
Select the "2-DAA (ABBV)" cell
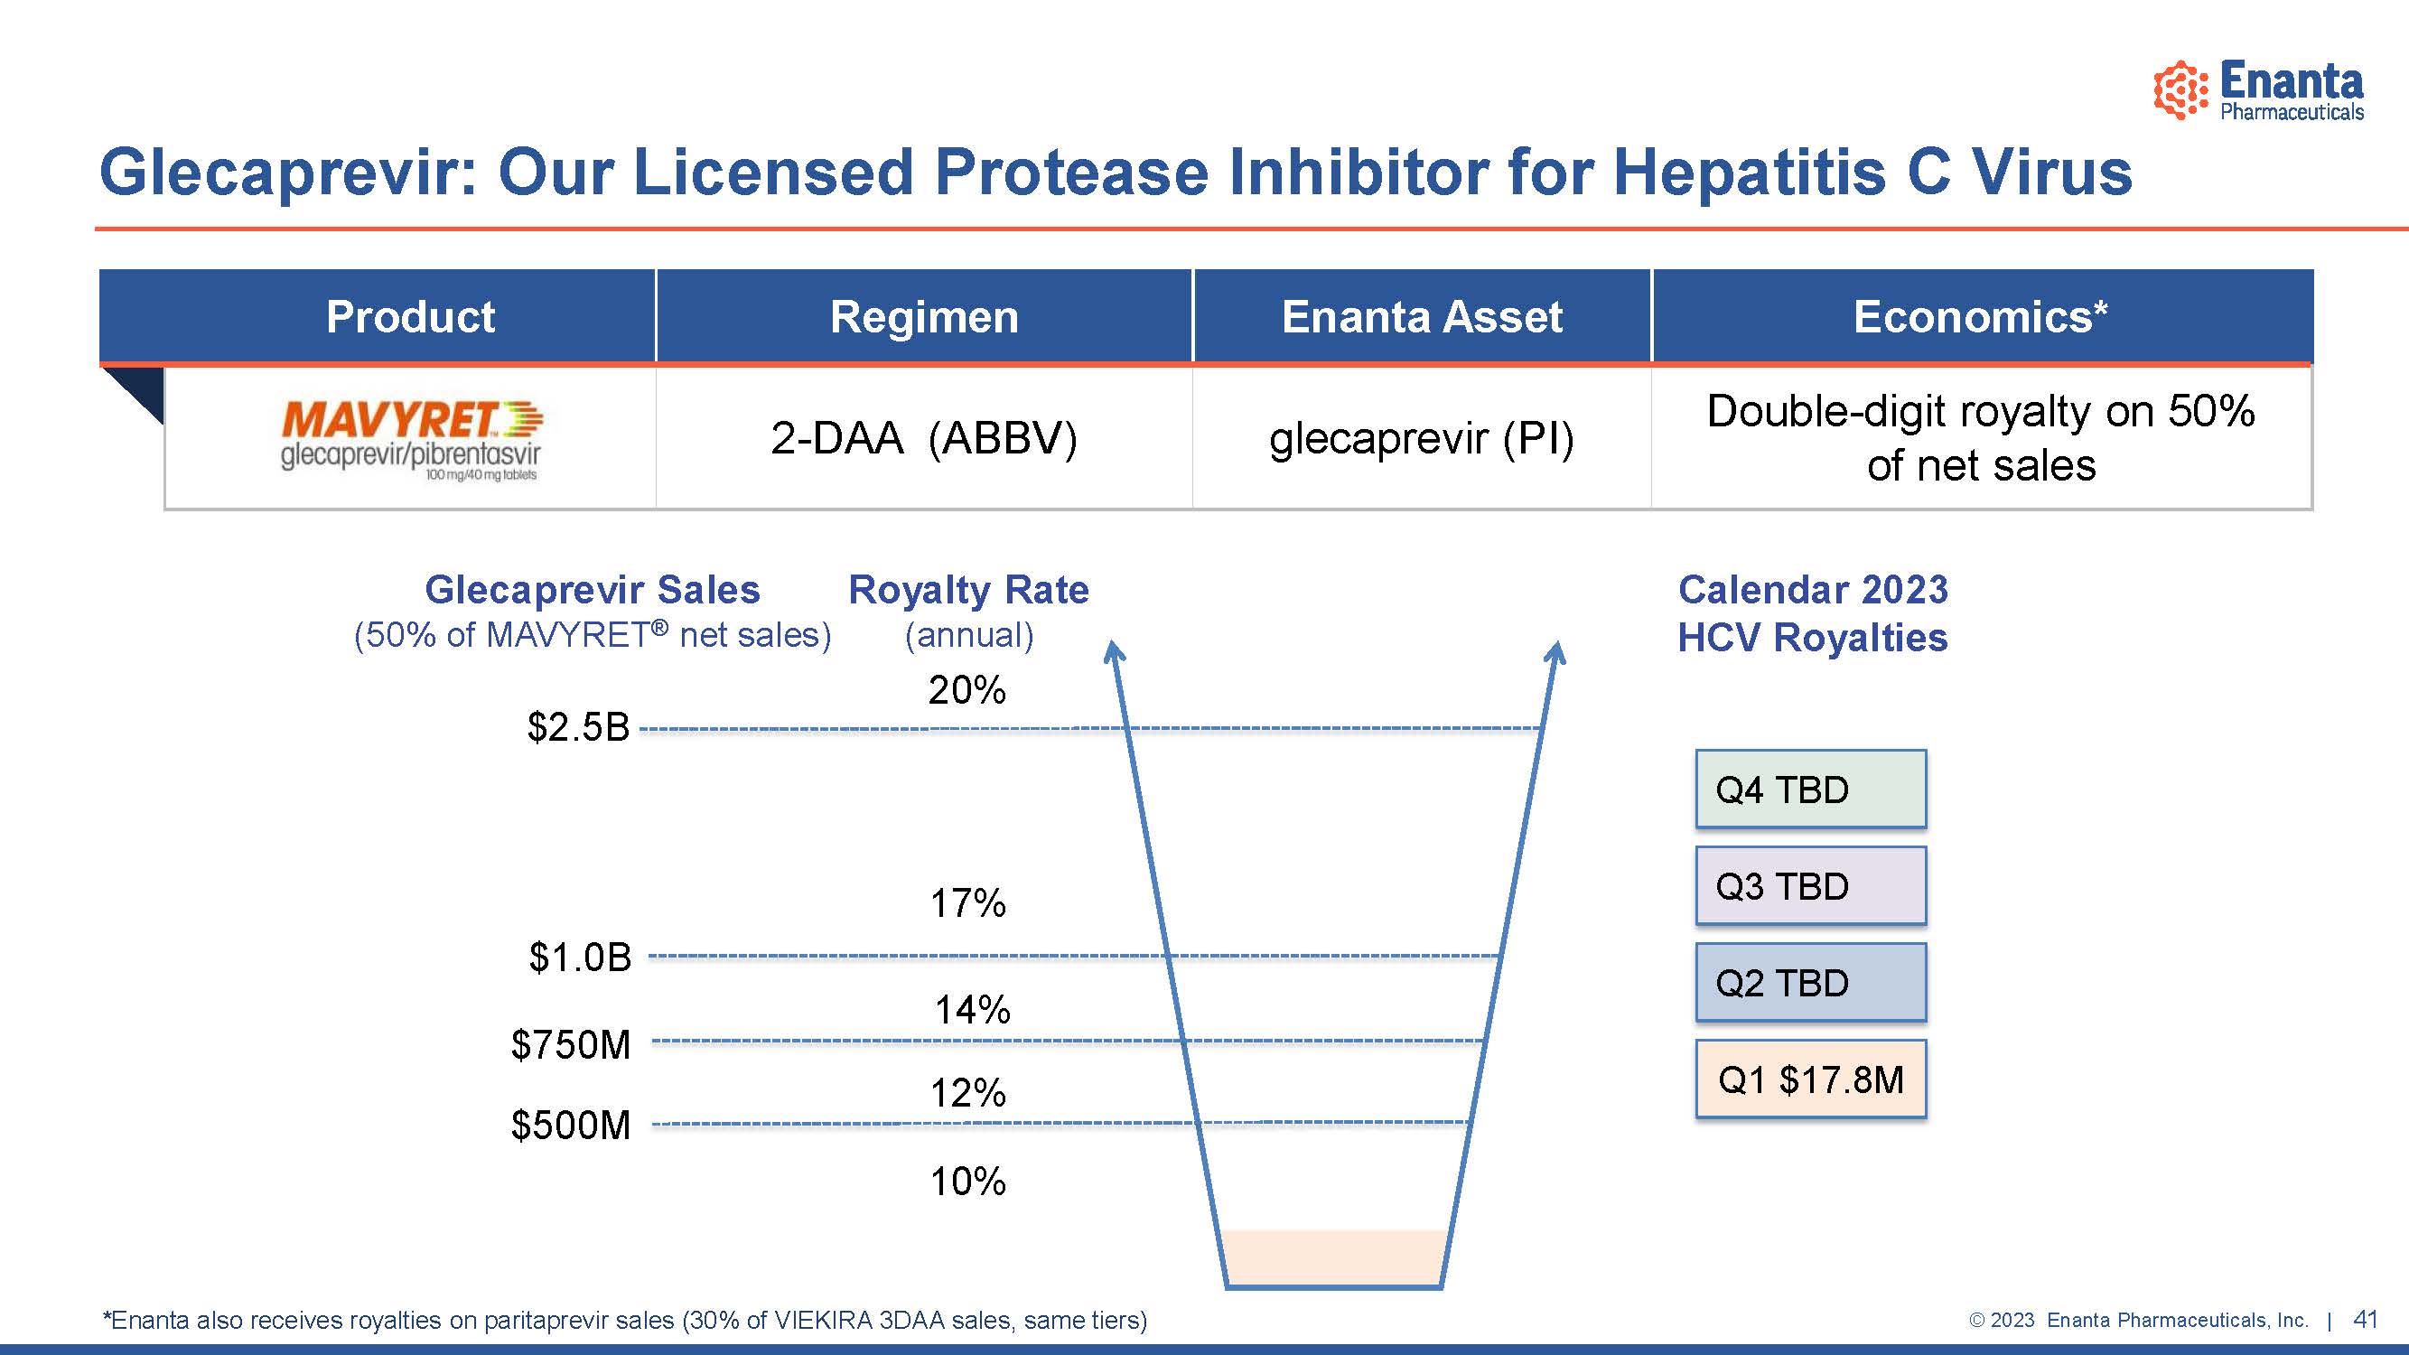coord(924,437)
